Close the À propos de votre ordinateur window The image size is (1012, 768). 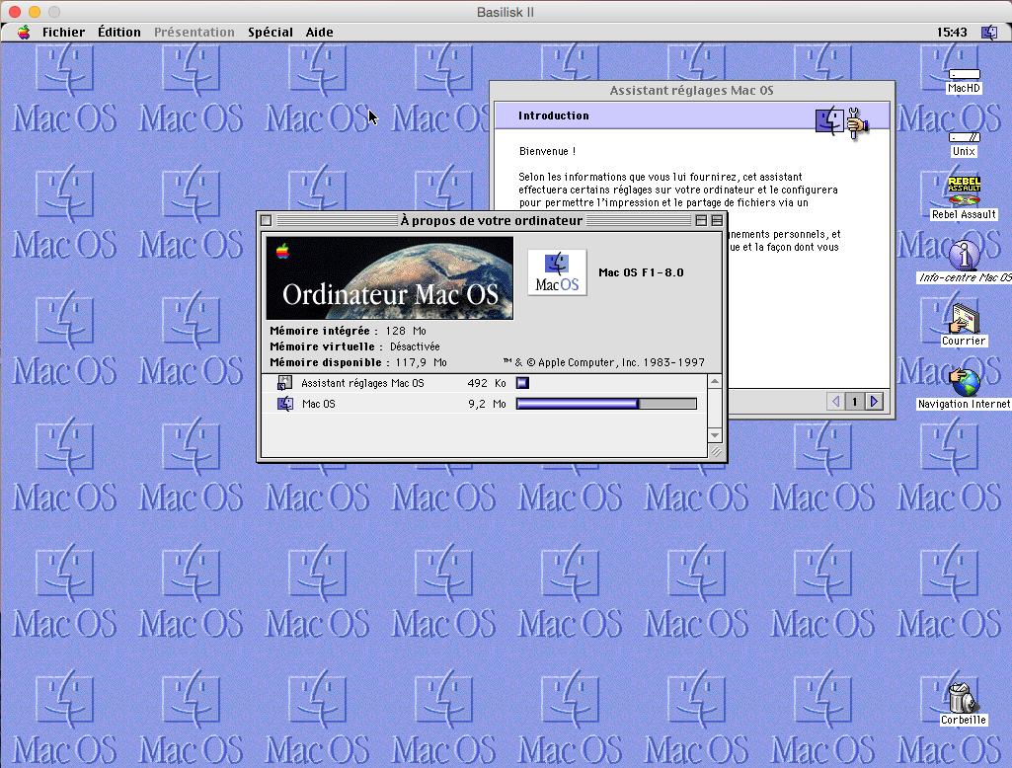click(266, 221)
